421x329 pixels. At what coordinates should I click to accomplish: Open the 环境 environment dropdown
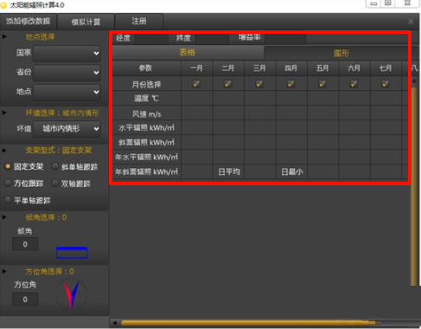[67, 129]
